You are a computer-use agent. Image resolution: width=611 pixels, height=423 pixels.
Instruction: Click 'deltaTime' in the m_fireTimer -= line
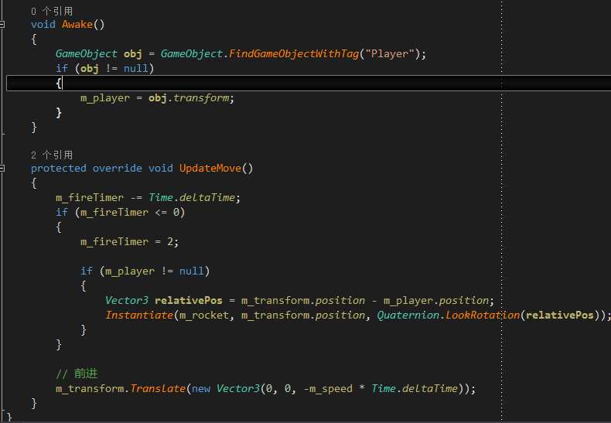tap(207, 198)
